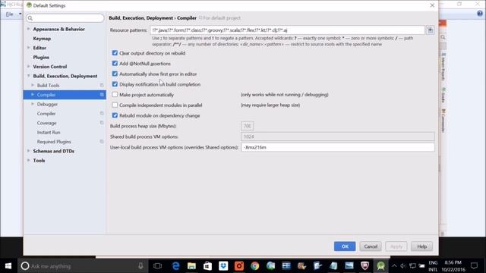Open Task View on taskbar

[x=157, y=266]
